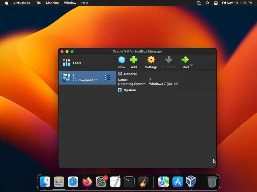Click the System chip icon
257x192 pixels.
coord(120,90)
